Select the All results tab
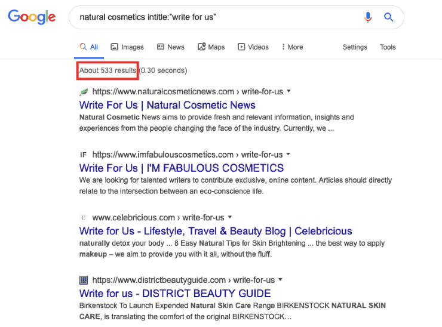 [89, 47]
